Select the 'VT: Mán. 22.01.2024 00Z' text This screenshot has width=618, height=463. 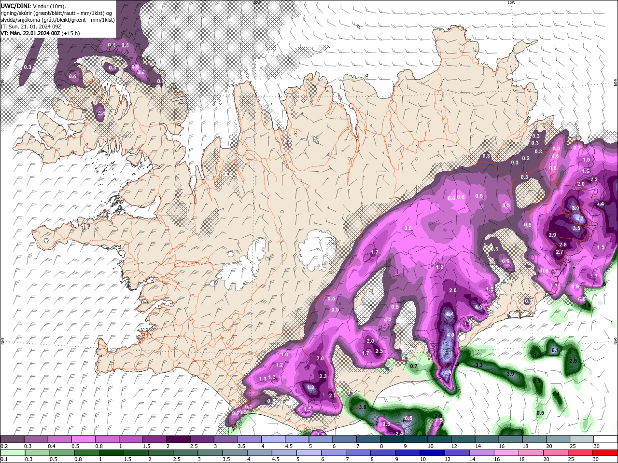[x=30, y=33]
